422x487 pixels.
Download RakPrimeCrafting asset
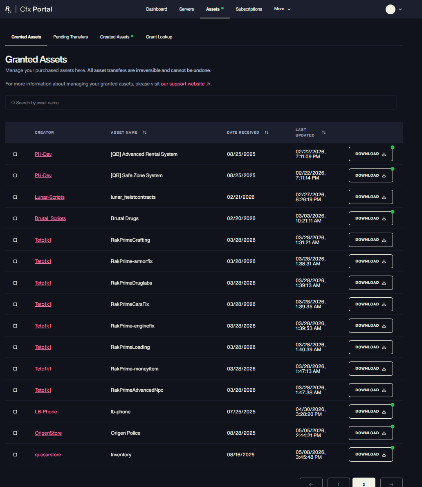371,240
